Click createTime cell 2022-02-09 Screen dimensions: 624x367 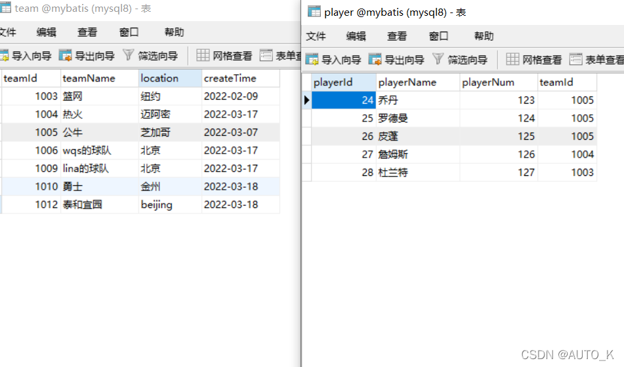(x=241, y=97)
